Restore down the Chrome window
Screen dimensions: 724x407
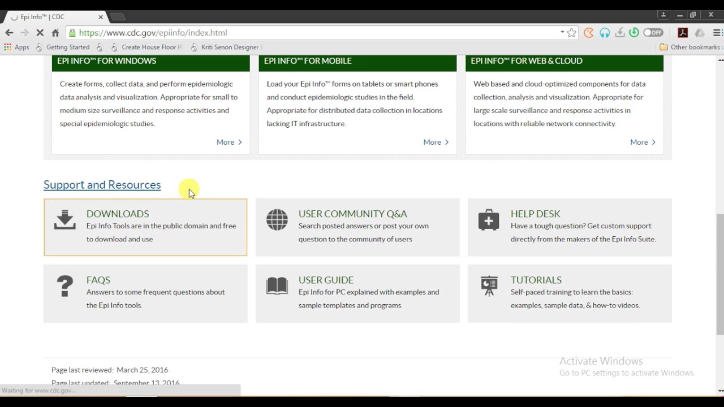tap(693, 15)
